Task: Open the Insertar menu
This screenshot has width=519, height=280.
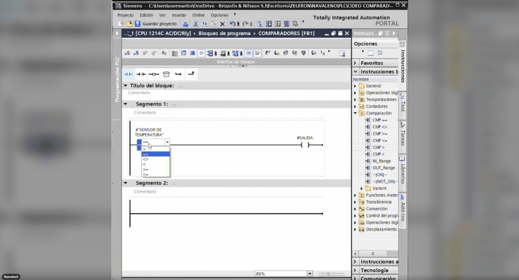Action: tap(179, 15)
